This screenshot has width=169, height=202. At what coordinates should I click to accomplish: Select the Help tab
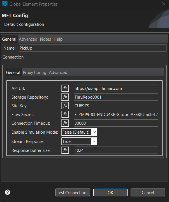coord(58,39)
